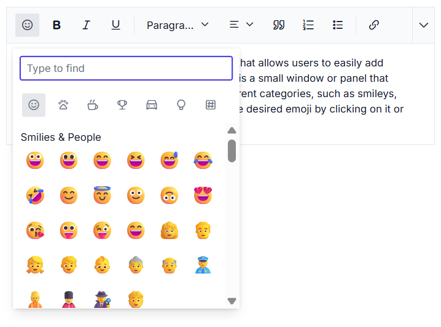
Task: Insert the face with tears of joy emoji
Action: (203, 160)
